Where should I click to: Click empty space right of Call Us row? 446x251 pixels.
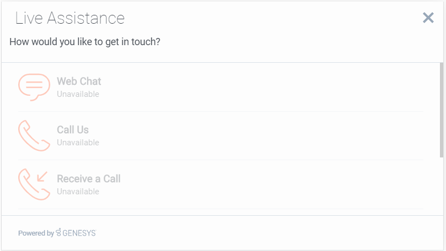pos(276,135)
